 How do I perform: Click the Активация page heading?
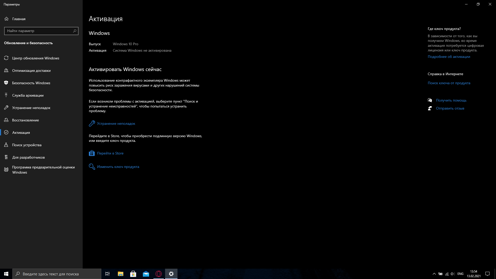click(x=106, y=19)
